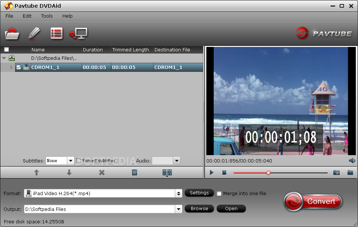The height and width of the screenshot is (227, 358).
Task: Click the D:\Softpedia Files\... source path text
Action: (54, 58)
